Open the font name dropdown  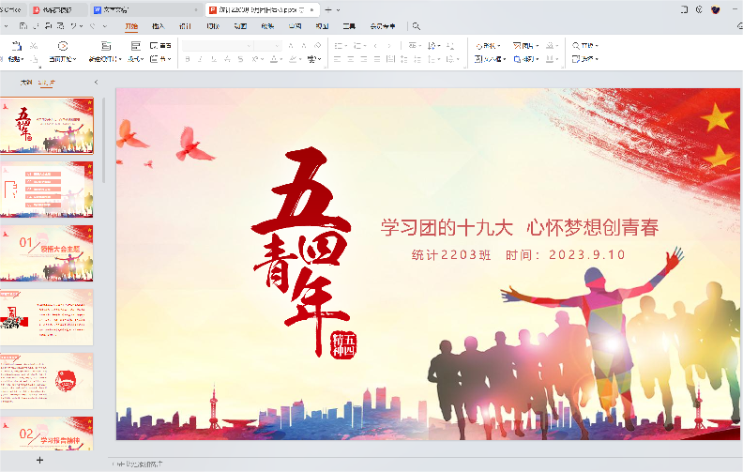pyautogui.click(x=249, y=45)
